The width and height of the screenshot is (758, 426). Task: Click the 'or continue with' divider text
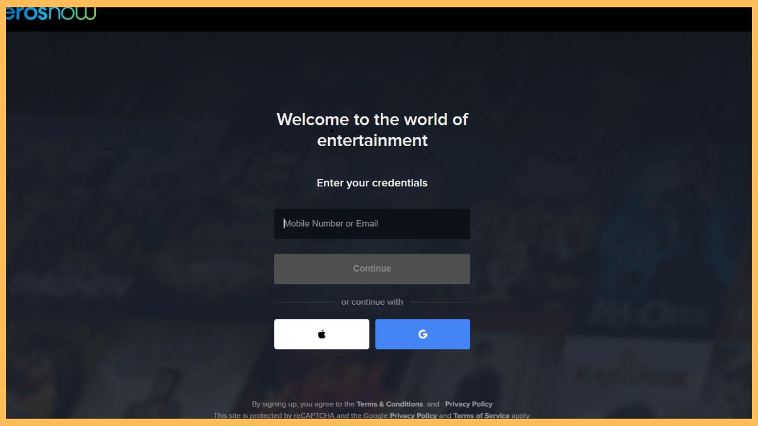[372, 302]
